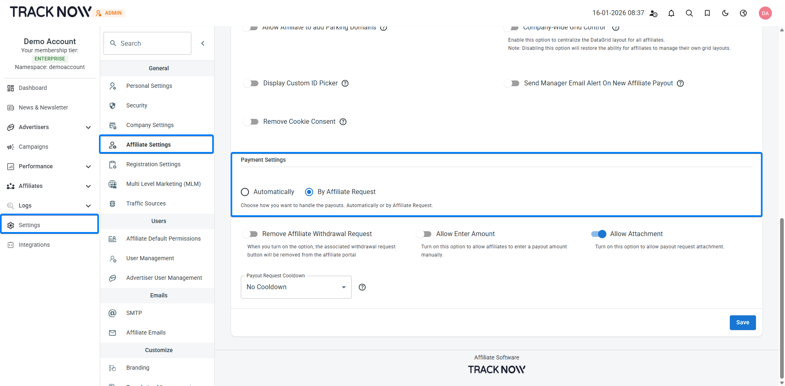
Task: Collapse the settings panel with left chevron
Action: click(x=203, y=43)
